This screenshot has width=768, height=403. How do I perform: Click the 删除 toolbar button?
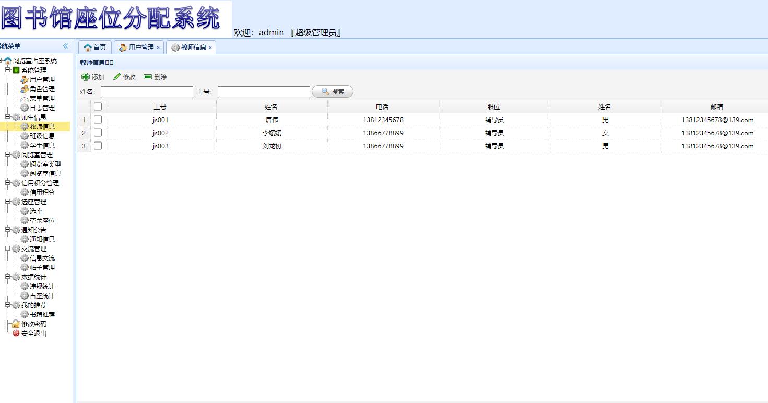pyautogui.click(x=155, y=76)
